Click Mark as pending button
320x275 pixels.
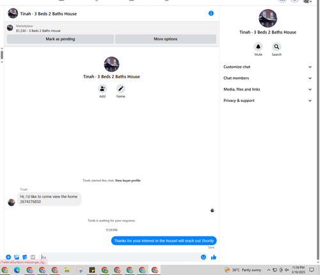(60, 39)
